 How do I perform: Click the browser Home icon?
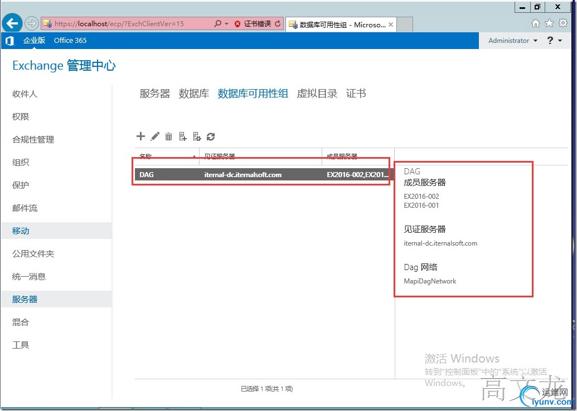536,23
